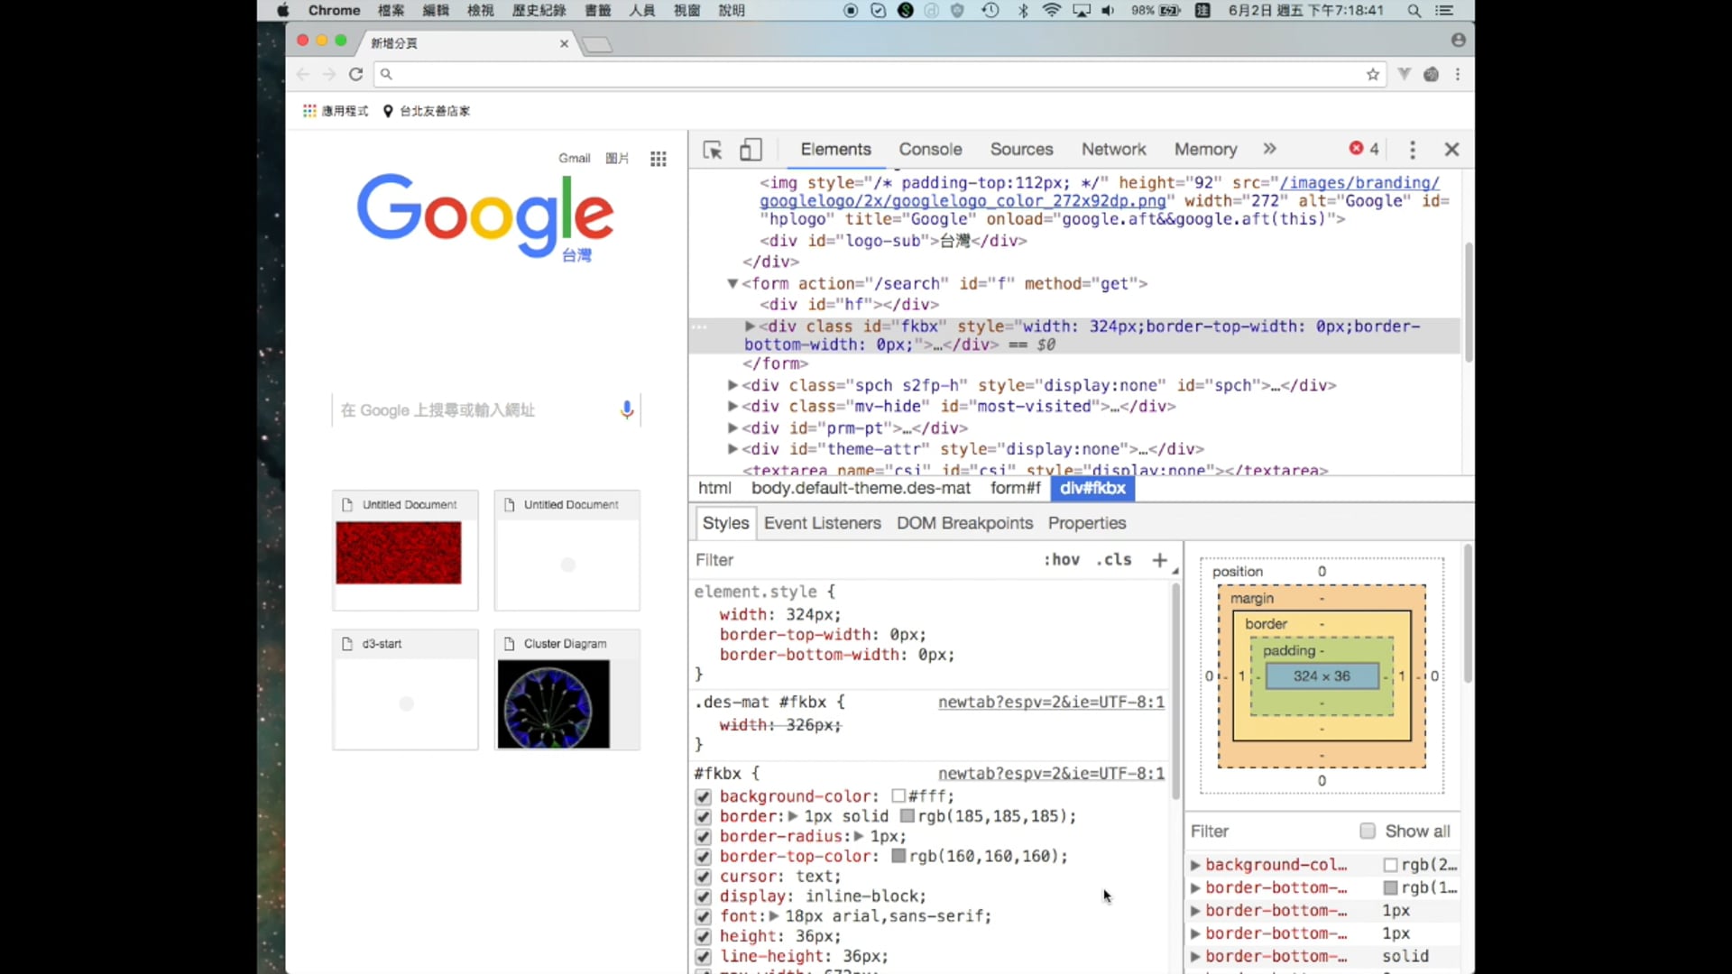Open the 檢視 menu in the menu bar
1732x974 pixels.
click(x=480, y=11)
